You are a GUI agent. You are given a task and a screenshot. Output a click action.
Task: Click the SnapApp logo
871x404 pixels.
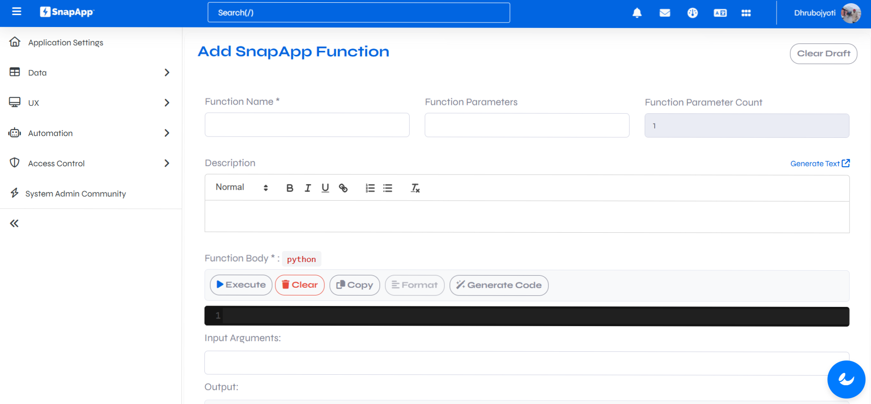pos(67,12)
